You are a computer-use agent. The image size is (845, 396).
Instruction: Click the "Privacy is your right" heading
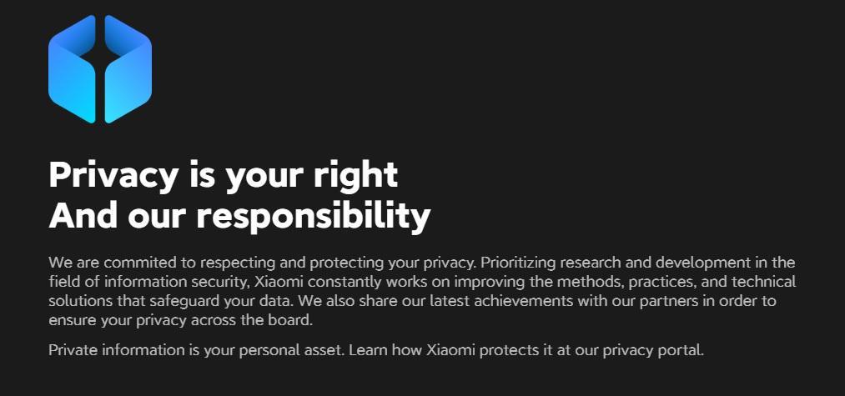point(223,176)
